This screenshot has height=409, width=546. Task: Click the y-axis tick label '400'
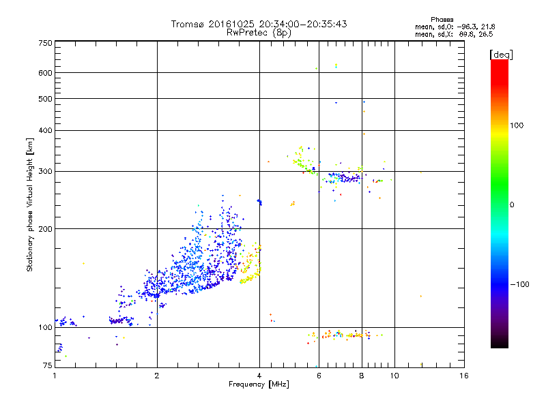click(45, 130)
